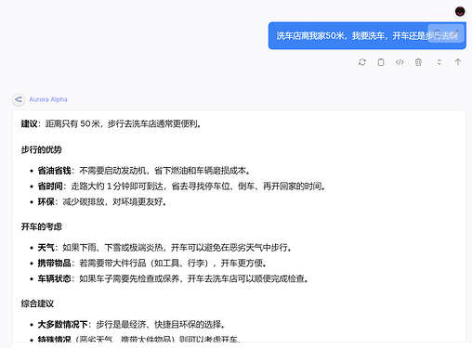Open the user avatar at the top right

tap(460, 11)
